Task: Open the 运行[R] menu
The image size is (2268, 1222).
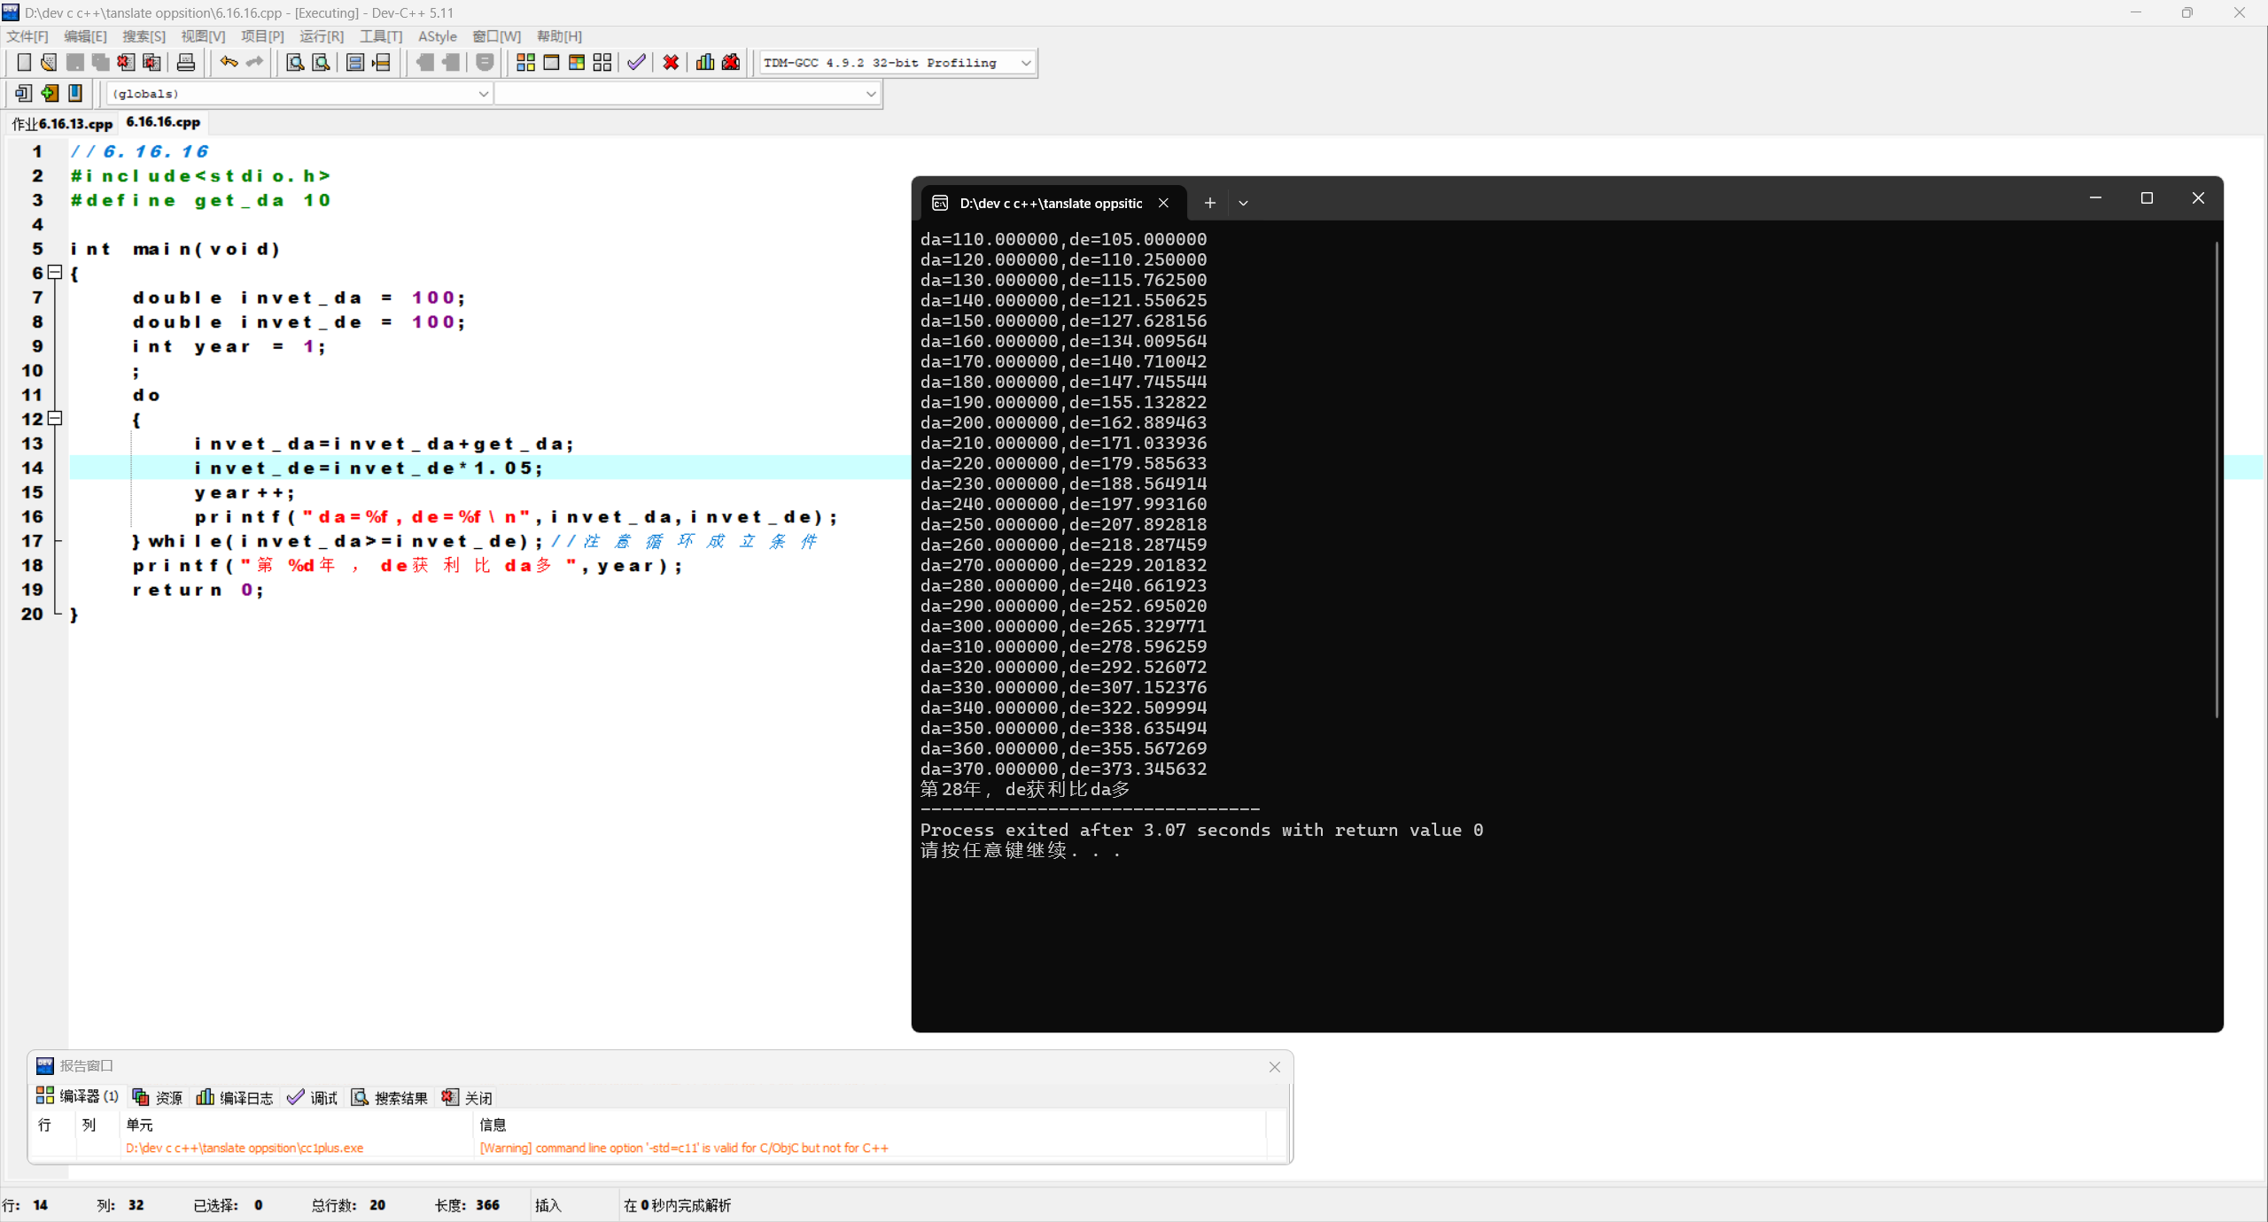Action: (321, 36)
